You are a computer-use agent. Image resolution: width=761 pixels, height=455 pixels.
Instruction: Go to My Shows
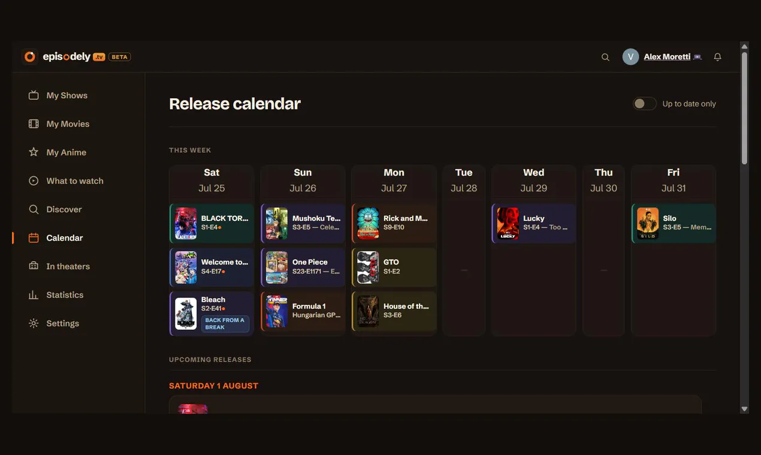(x=67, y=95)
